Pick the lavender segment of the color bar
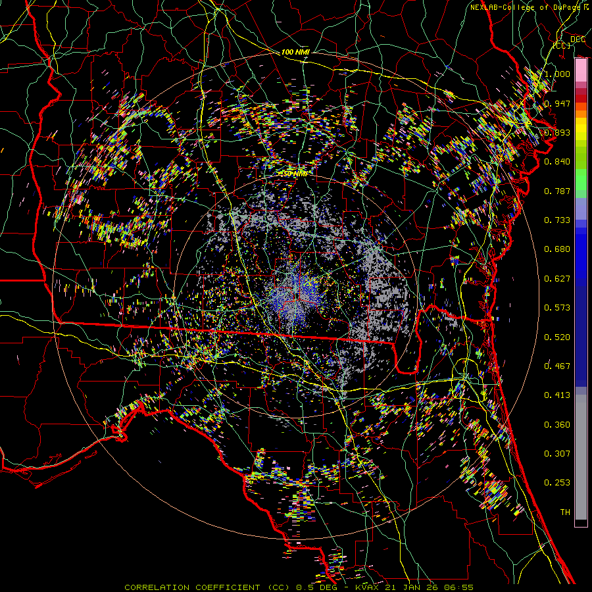Image resolution: width=592 pixels, height=592 pixels. (x=581, y=209)
